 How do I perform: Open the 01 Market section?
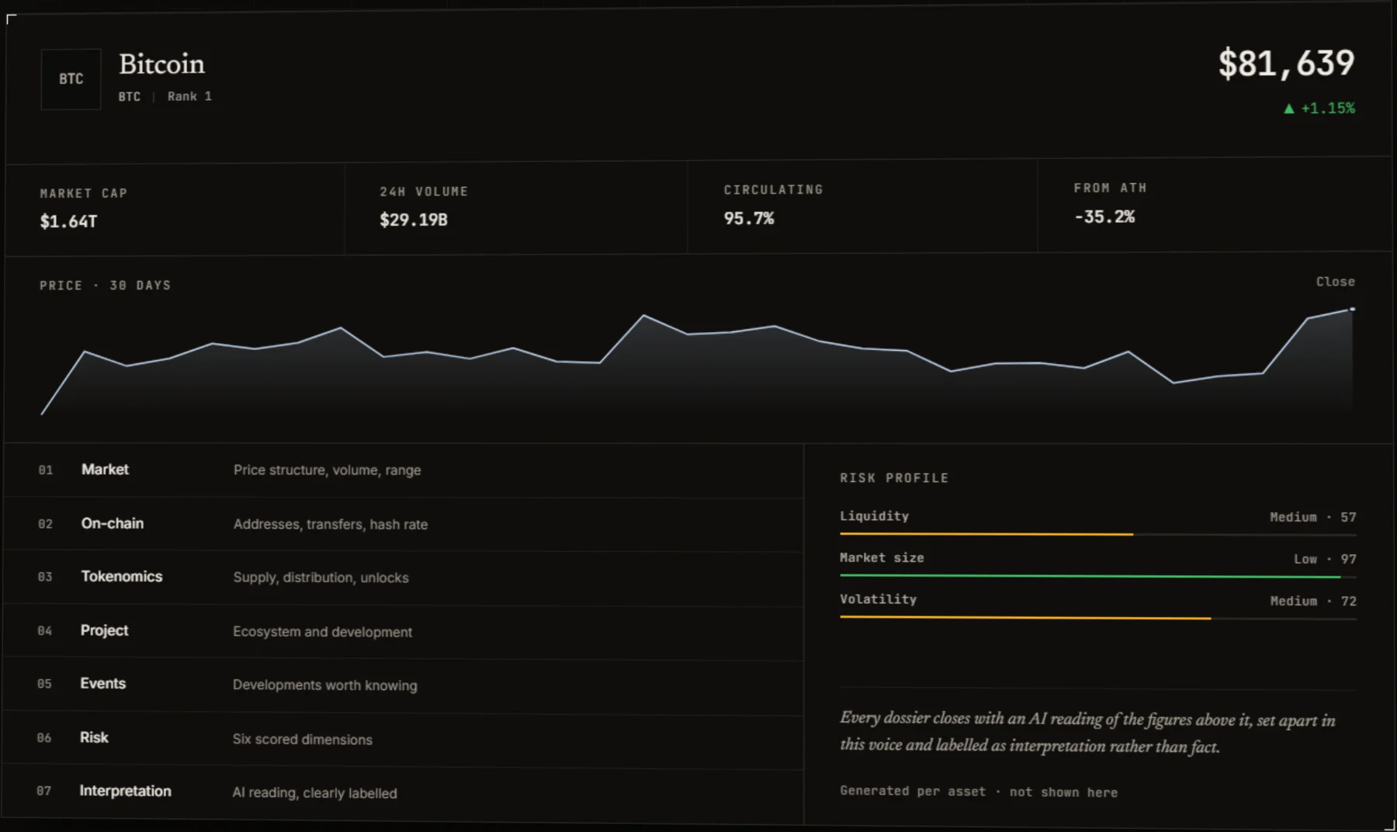pyautogui.click(x=404, y=470)
